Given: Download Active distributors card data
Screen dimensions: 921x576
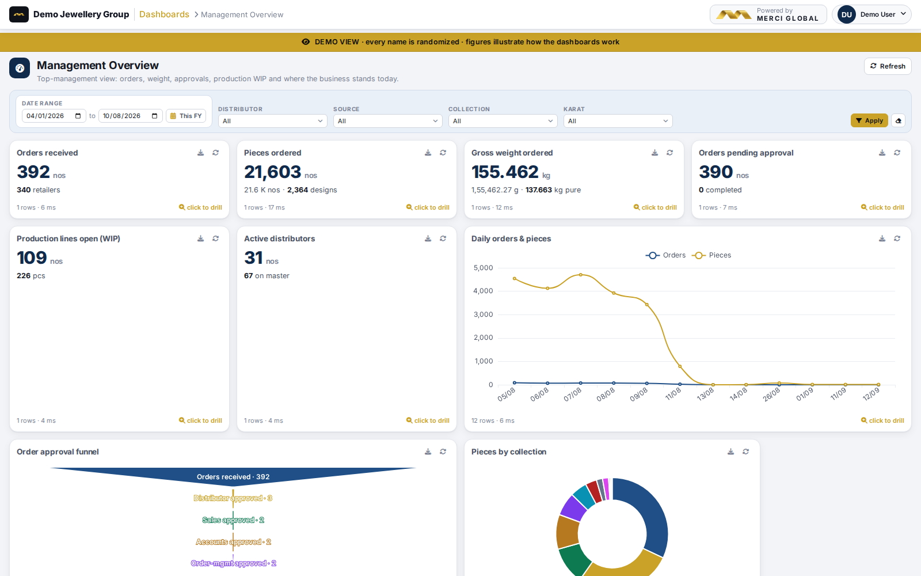Looking at the screenshot, I should 428,238.
